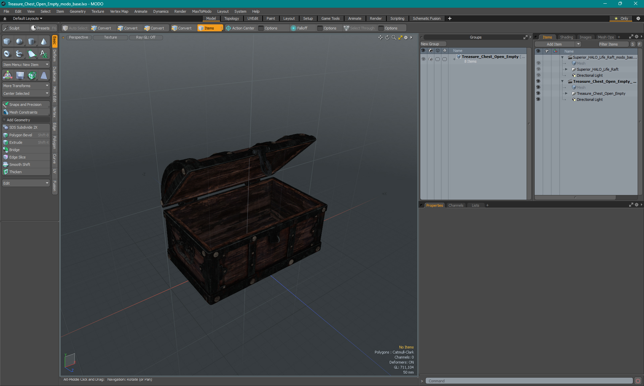The width and height of the screenshot is (644, 386).
Task: Select the Torus primitive tool
Action: pyautogui.click(x=7, y=54)
